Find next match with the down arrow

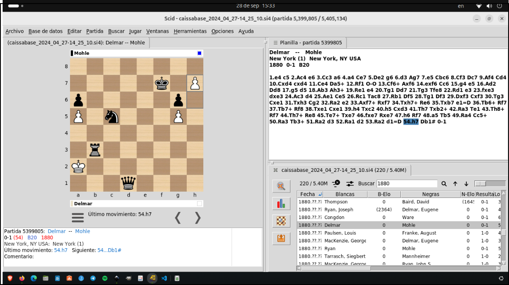[466, 184]
